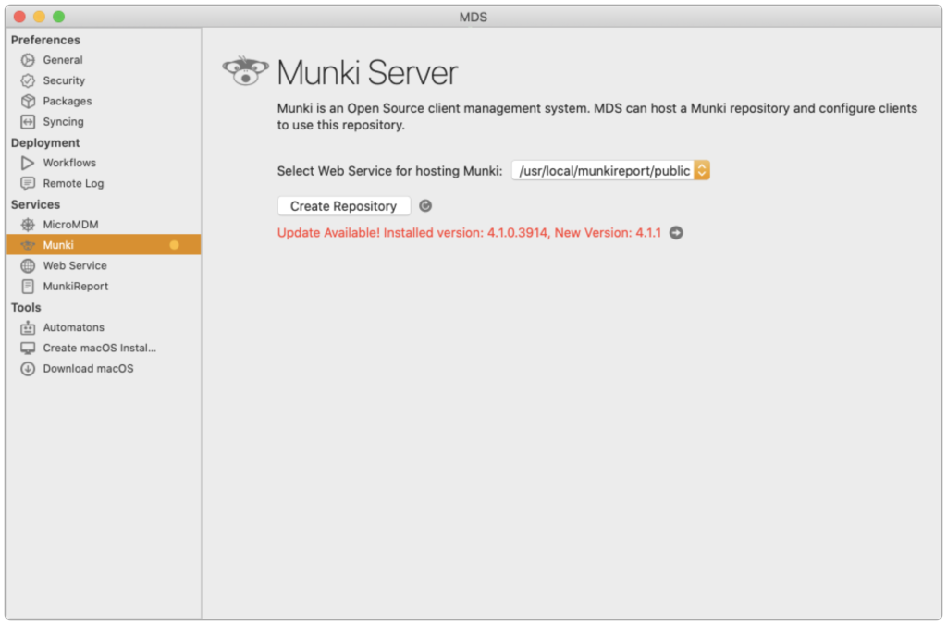This screenshot has width=947, height=625.
Task: Click the Create Repository button
Action: (344, 206)
